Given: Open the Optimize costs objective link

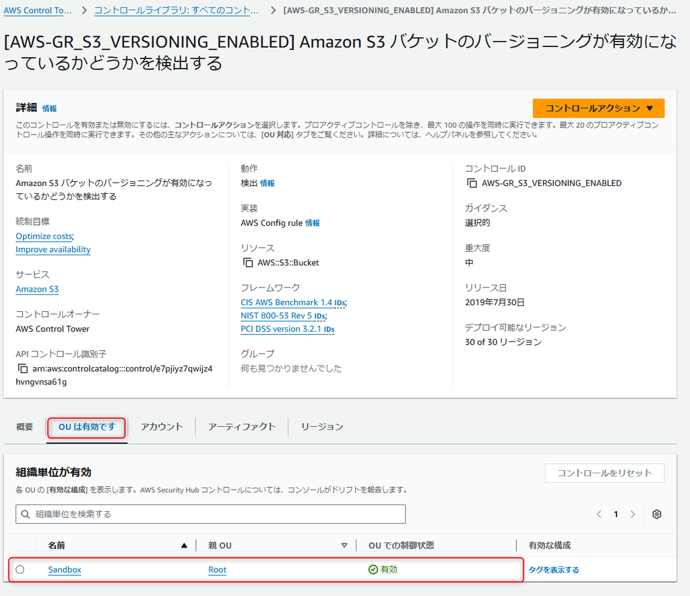Looking at the screenshot, I should (44, 236).
